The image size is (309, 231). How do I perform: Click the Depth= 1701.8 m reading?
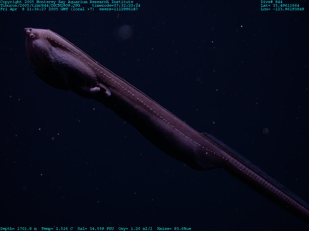18,229
